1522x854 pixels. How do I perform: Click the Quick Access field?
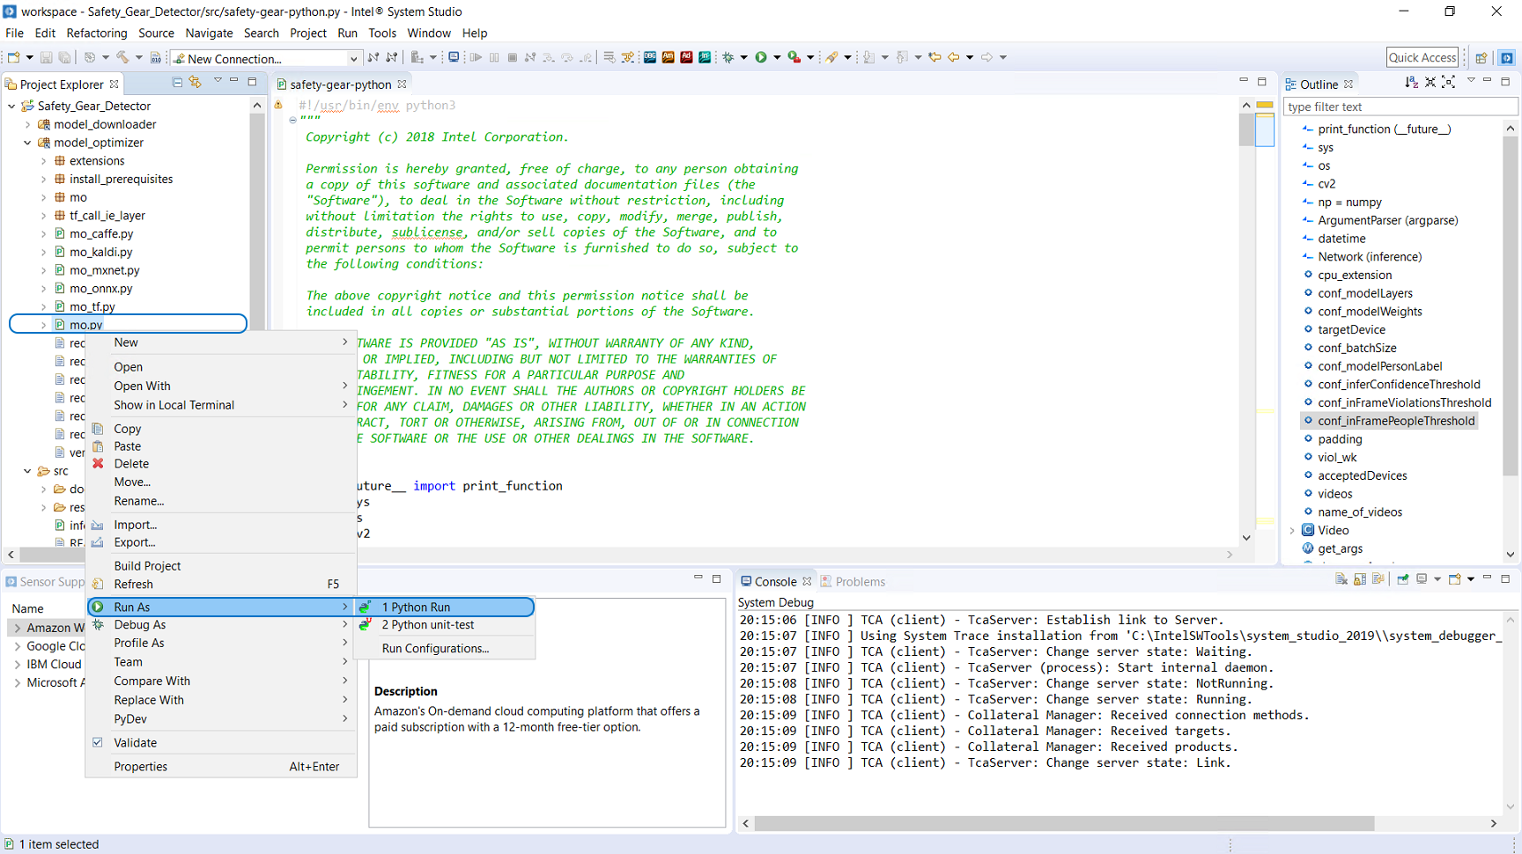click(x=1422, y=57)
